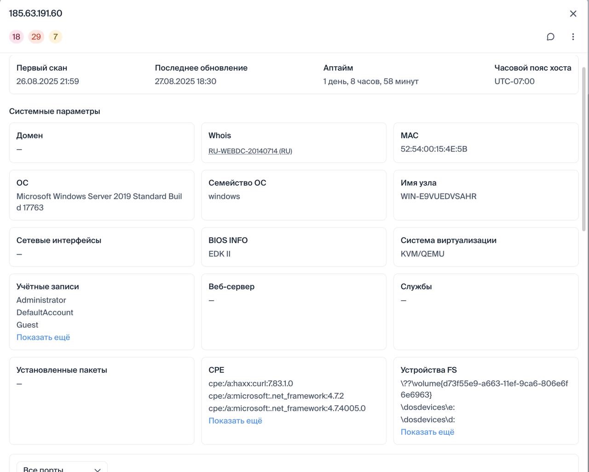589x472 pixels.
Task: Click the node name WIN-E9VUEDVSAHR
Action: [x=438, y=196]
